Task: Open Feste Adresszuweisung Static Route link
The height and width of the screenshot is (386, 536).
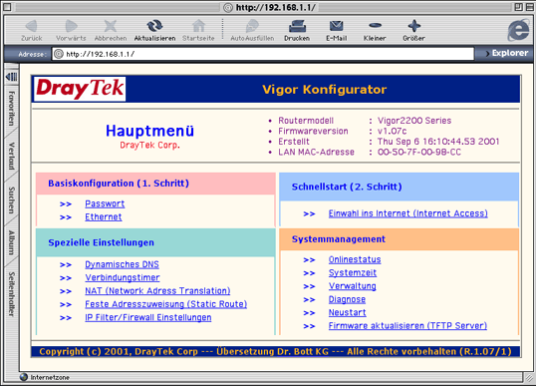Action: coord(165,304)
